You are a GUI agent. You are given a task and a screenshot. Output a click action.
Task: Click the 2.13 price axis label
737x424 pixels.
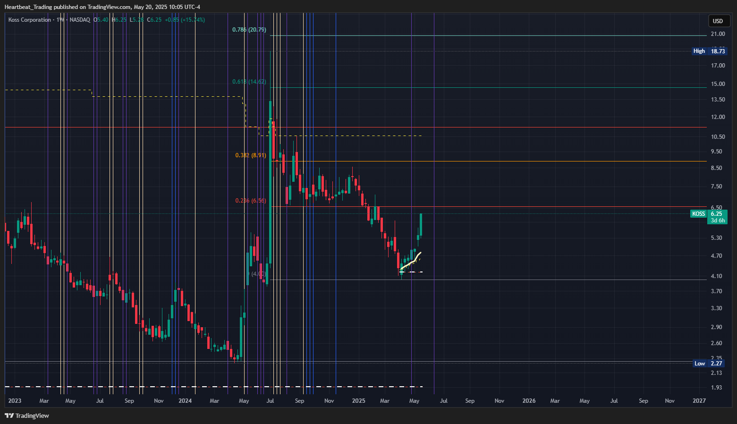716,373
